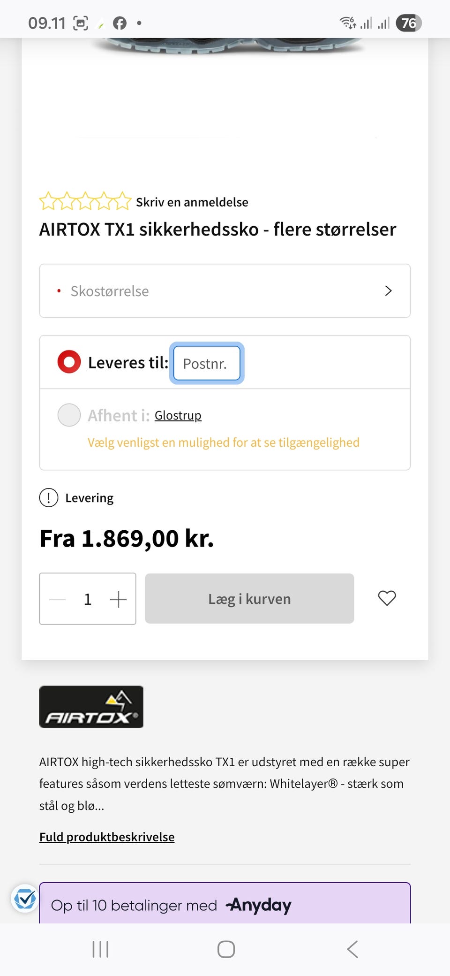Tap the Levering info exclamation icon
The width and height of the screenshot is (450, 976).
pyautogui.click(x=49, y=498)
